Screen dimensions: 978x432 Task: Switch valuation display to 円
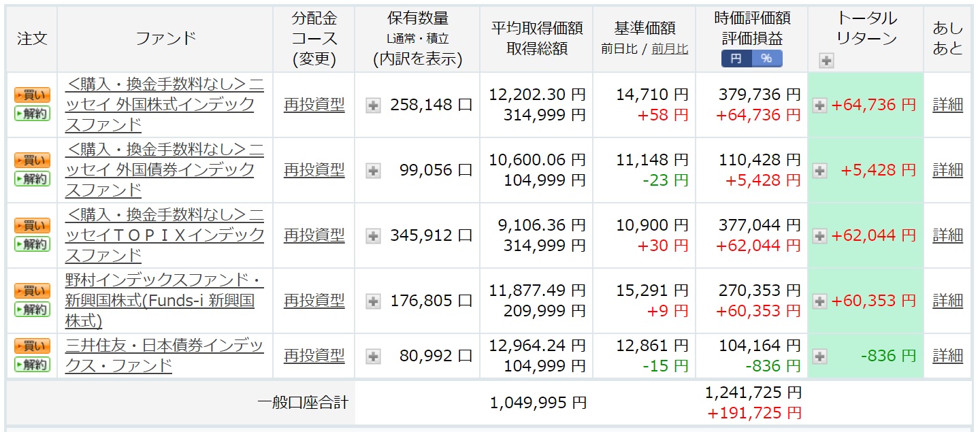[x=736, y=59]
